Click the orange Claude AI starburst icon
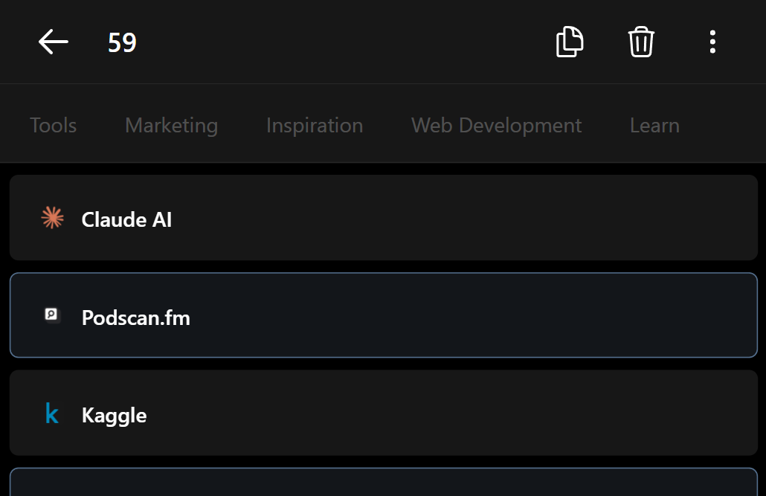The image size is (766, 496). tap(52, 218)
